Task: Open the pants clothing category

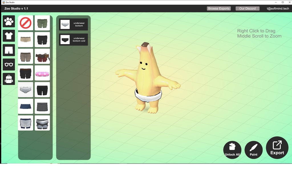Action: tap(9, 50)
